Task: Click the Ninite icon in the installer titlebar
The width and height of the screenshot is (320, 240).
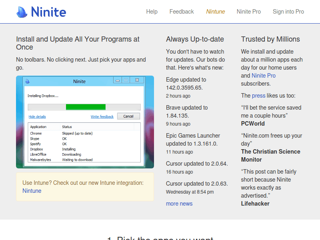Action: (x=27, y=80)
